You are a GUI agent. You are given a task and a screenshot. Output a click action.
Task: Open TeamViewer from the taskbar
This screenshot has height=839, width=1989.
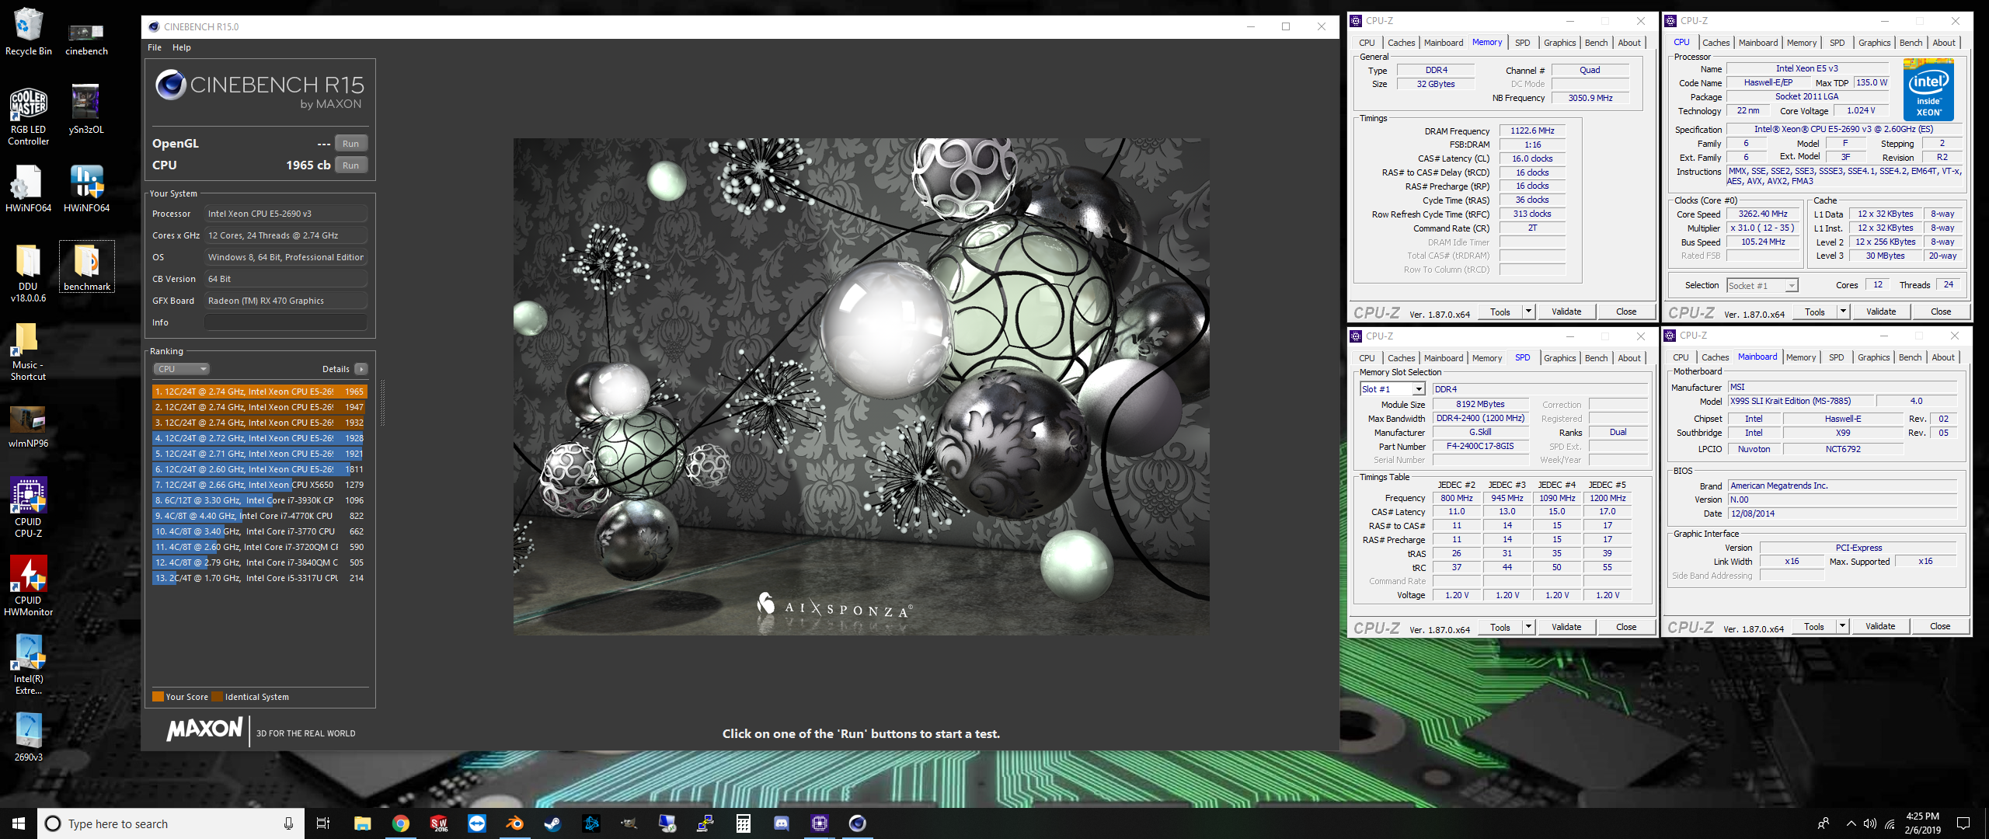pyautogui.click(x=476, y=823)
